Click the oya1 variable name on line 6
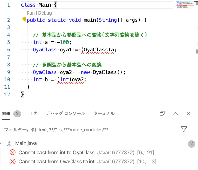The image size is (198, 170). (66, 50)
